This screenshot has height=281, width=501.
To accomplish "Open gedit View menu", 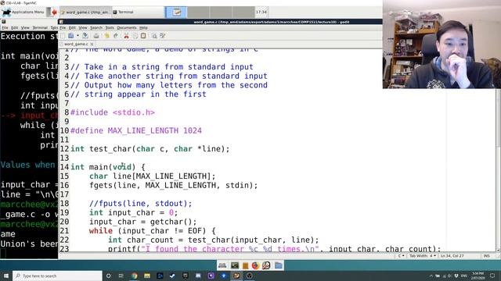I will (x=83, y=28).
